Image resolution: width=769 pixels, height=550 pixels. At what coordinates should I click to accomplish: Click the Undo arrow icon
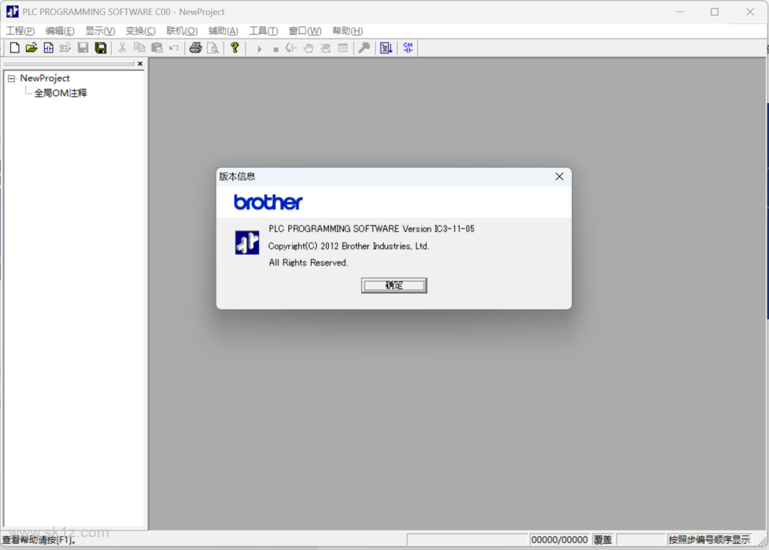pyautogui.click(x=174, y=48)
